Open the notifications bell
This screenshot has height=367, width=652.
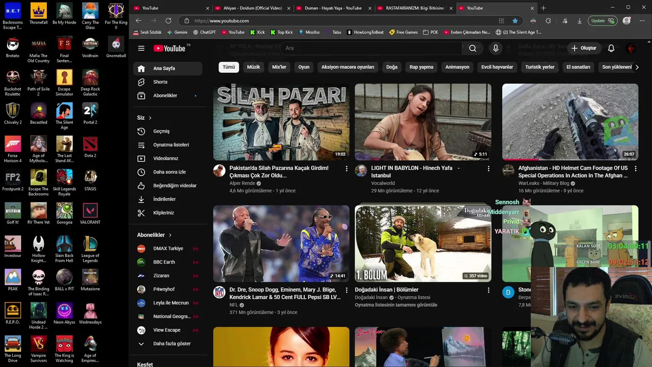pos(611,48)
